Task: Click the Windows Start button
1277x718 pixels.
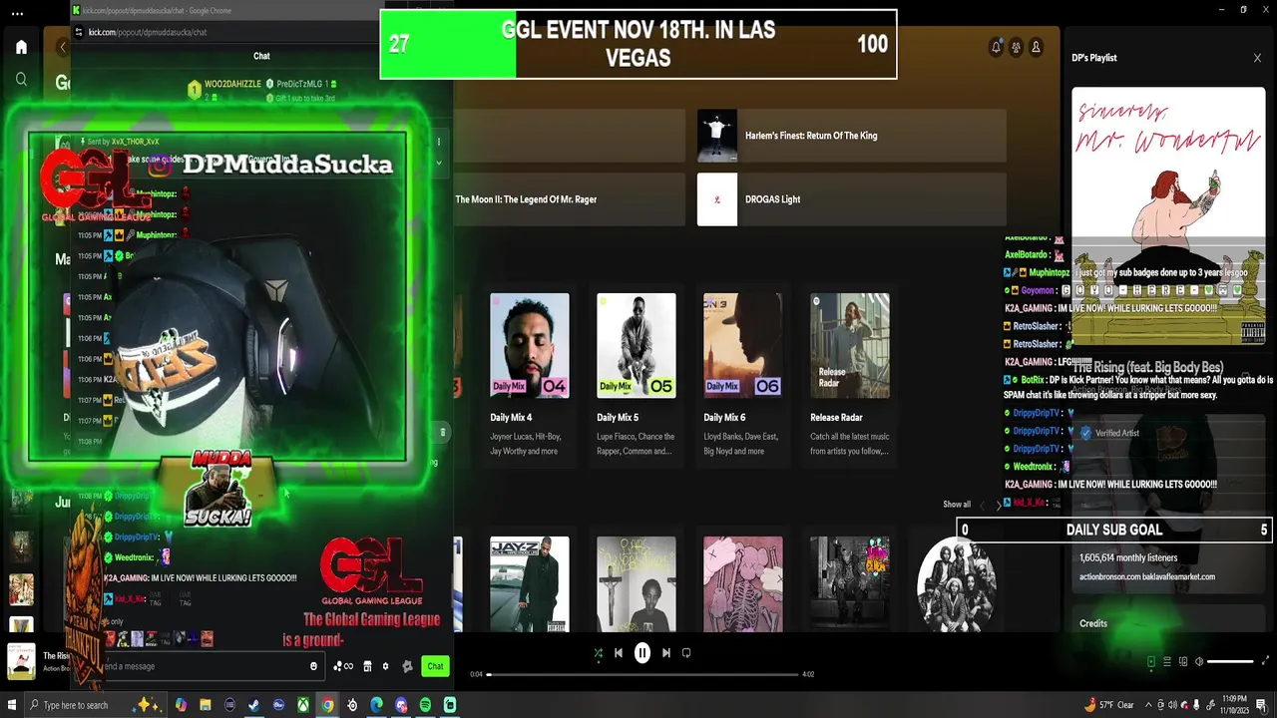Action: (11, 705)
